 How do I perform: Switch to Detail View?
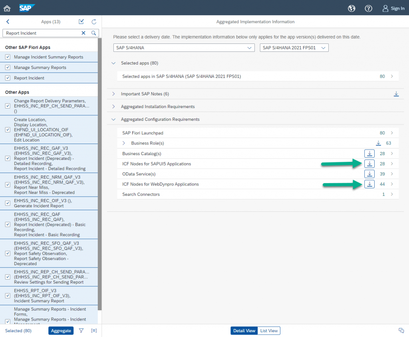click(x=244, y=331)
